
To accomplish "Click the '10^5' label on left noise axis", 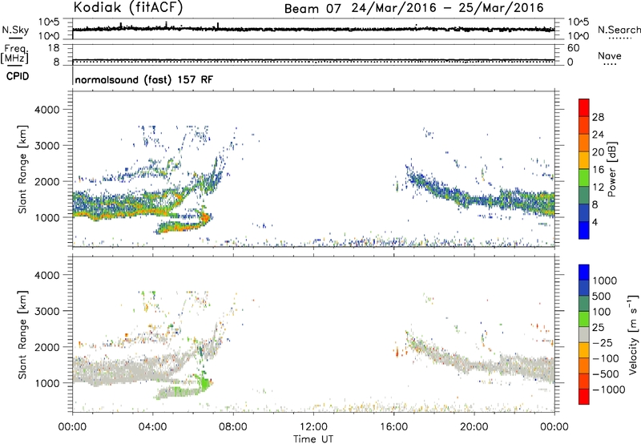I will tap(49, 22).
